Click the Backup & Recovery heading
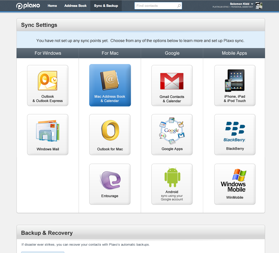Screen dimensions: 279x253 pos(47,233)
